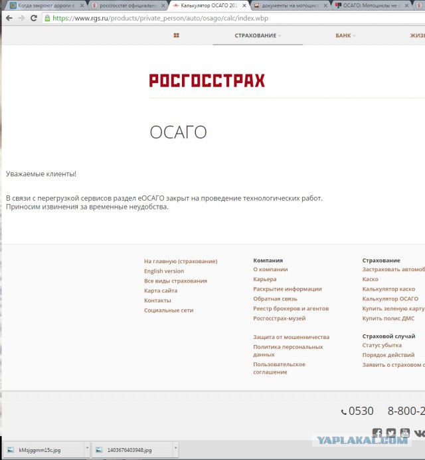Click the Росгосстрах logo
The width and height of the screenshot is (425, 460).
click(207, 80)
